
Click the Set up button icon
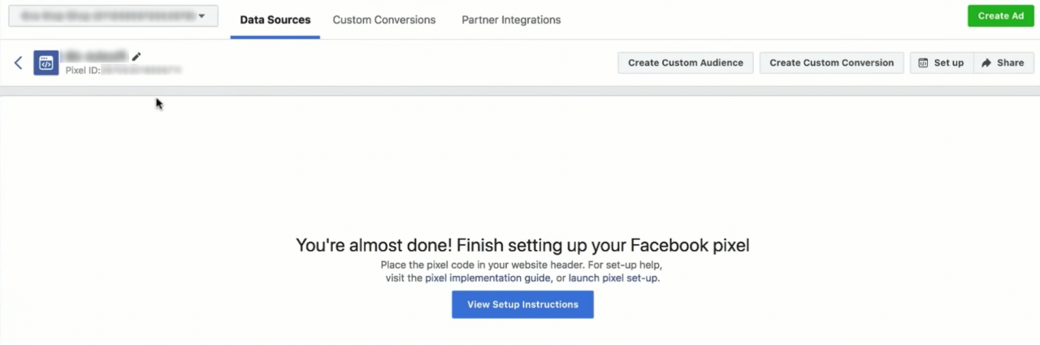tap(923, 63)
